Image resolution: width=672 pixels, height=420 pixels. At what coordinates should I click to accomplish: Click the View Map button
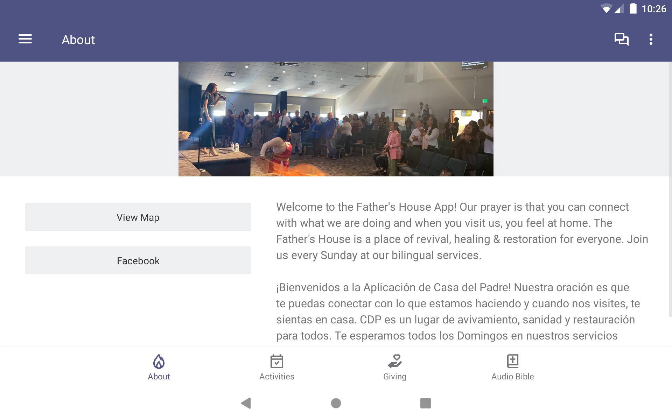click(138, 217)
